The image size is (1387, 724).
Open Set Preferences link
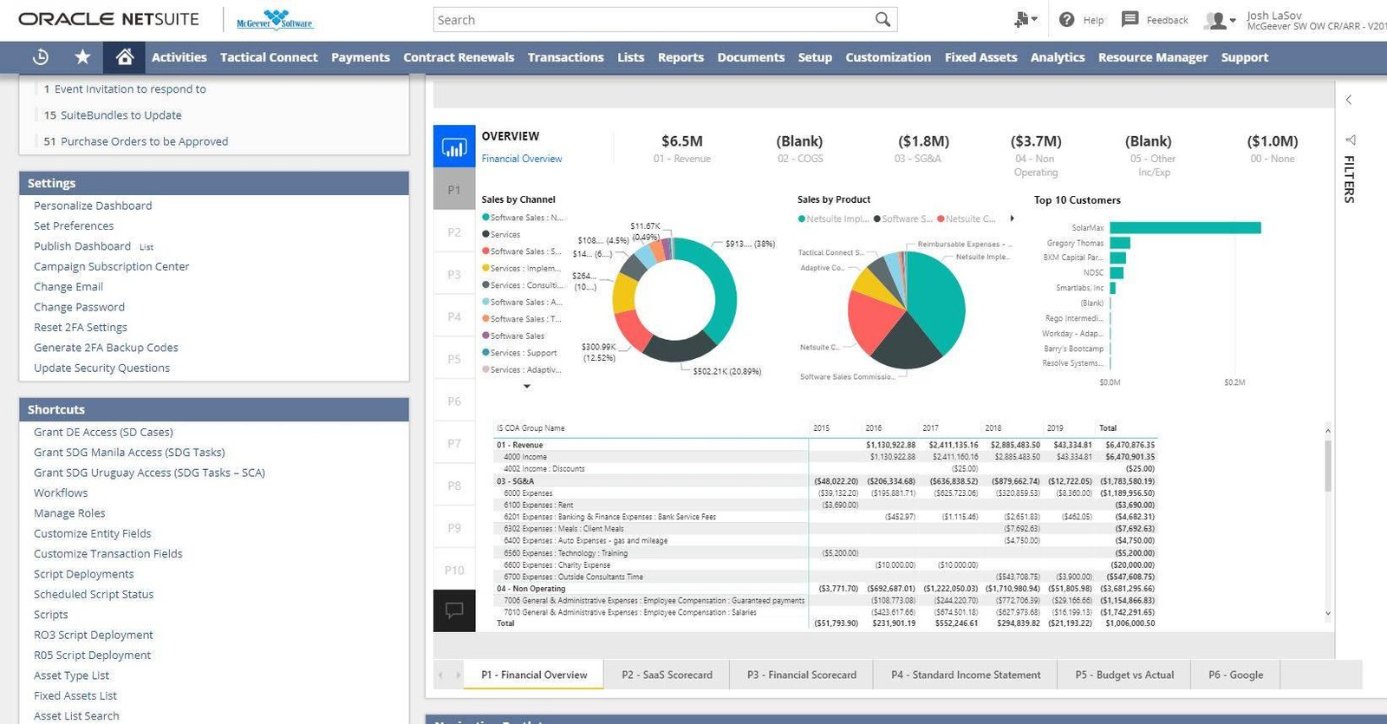(74, 225)
